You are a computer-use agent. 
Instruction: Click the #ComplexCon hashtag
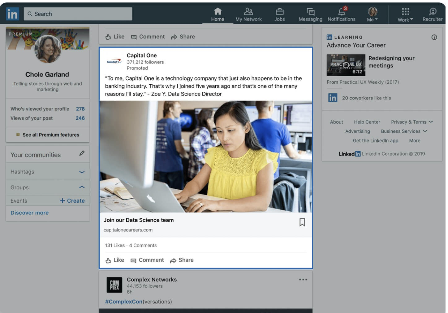click(123, 302)
